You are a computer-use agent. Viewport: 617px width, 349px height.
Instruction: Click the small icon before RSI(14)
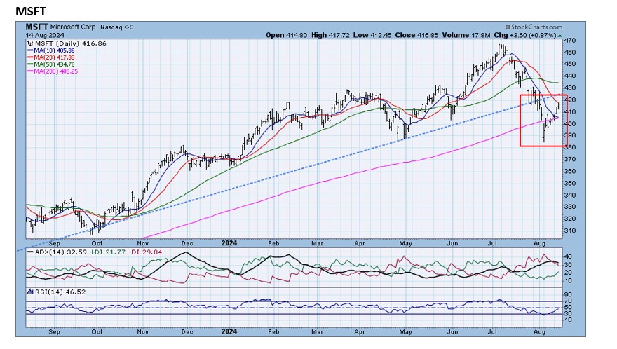point(30,292)
